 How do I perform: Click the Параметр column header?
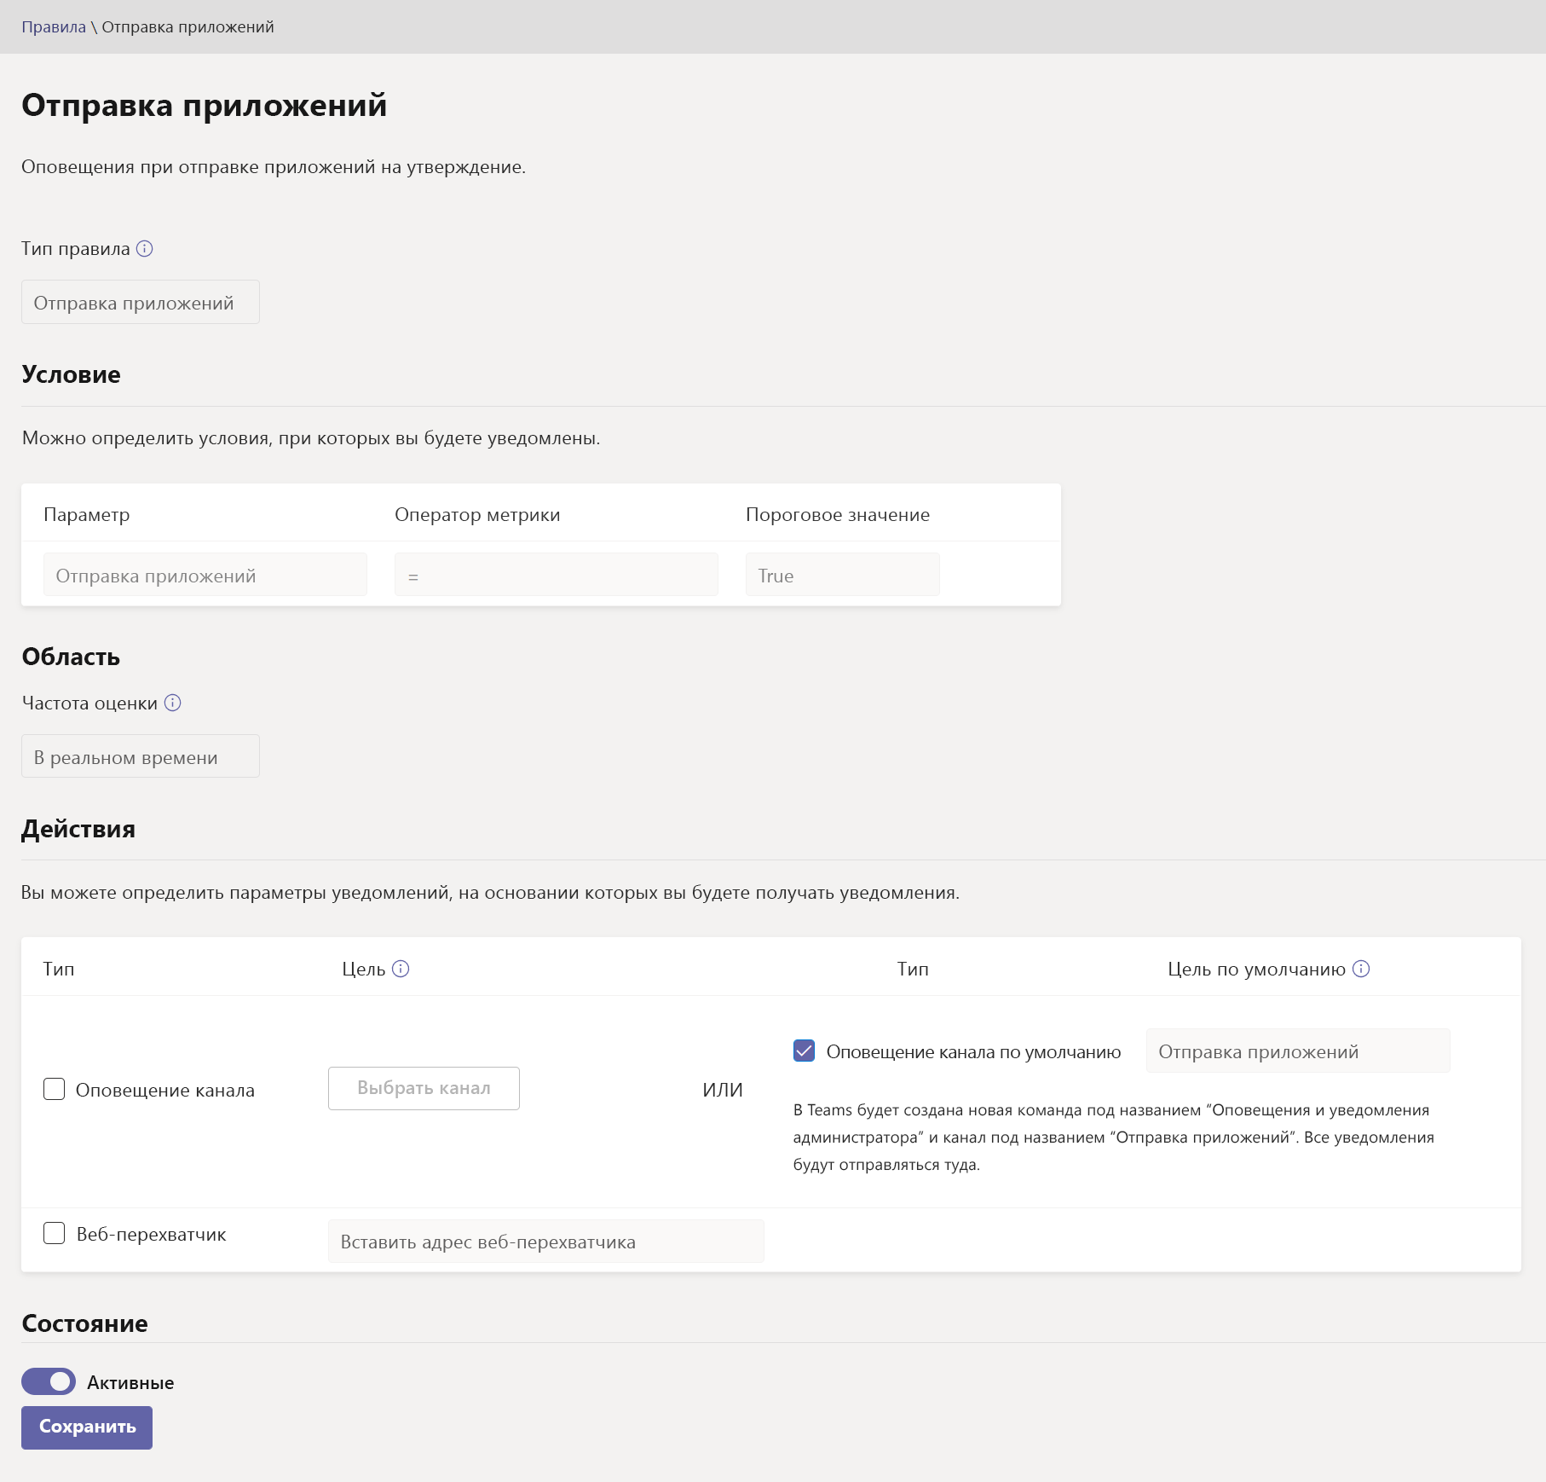[87, 515]
